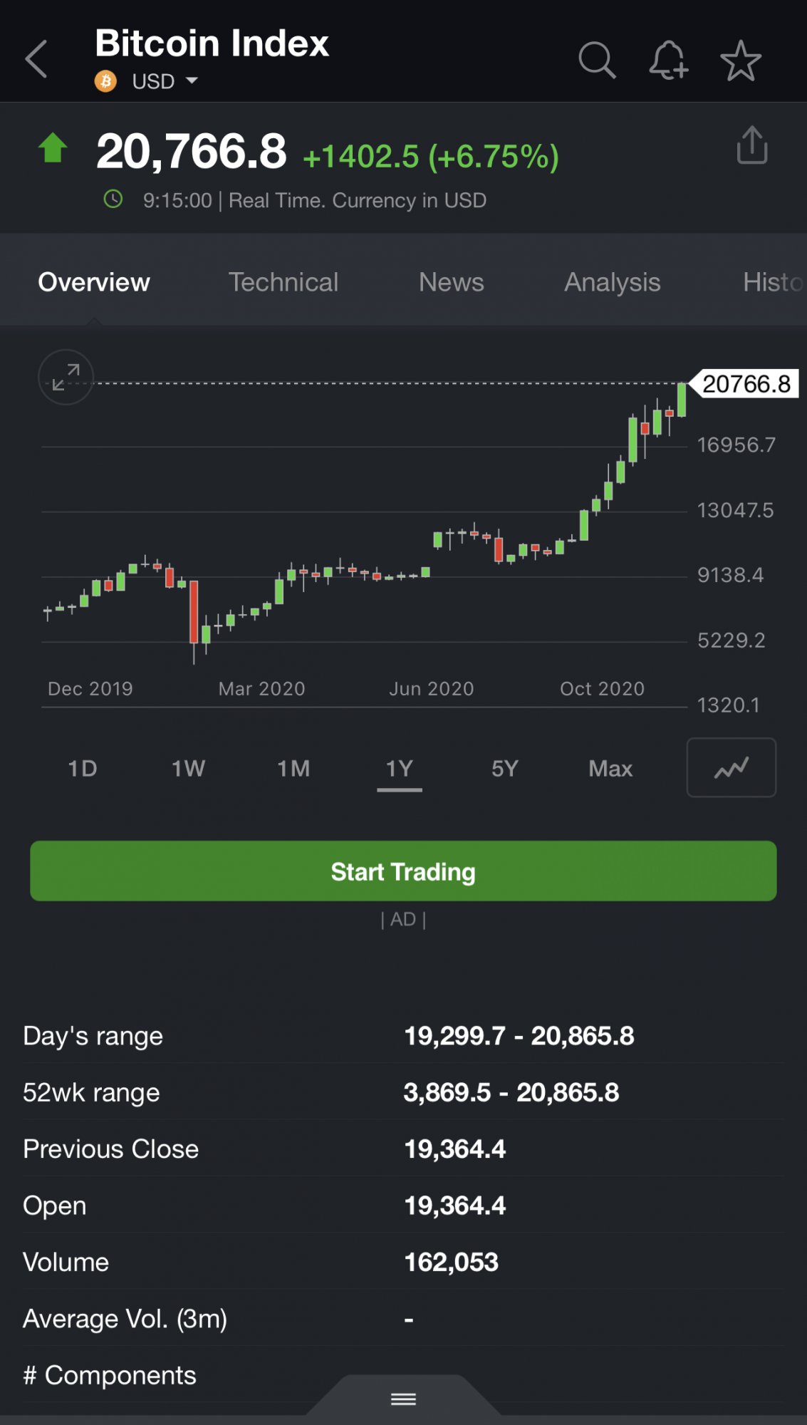The height and width of the screenshot is (1425, 807).
Task: Show the Max chart range
Action: click(x=610, y=769)
